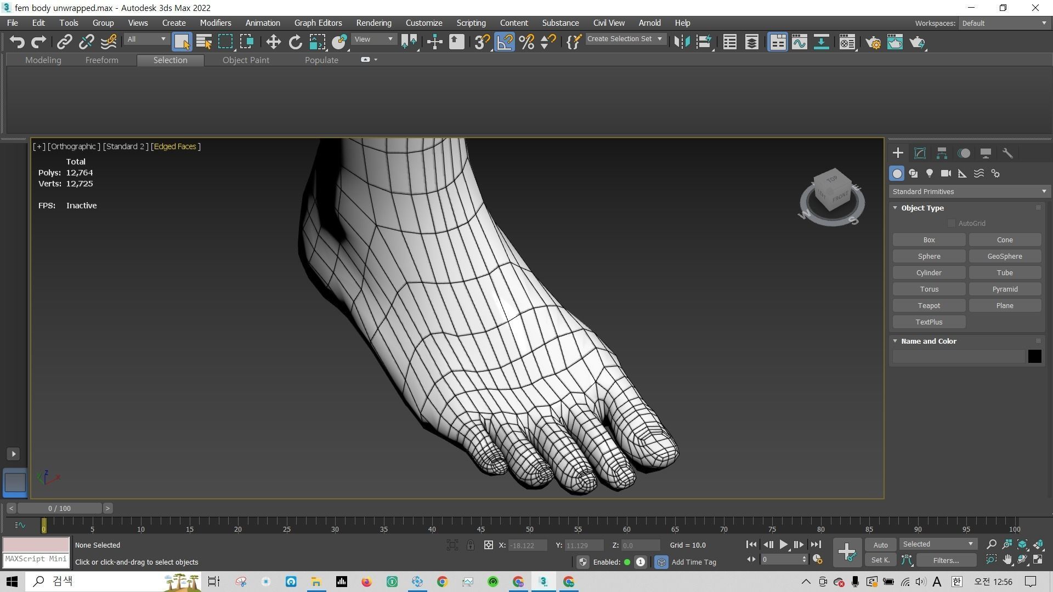Screen dimensions: 1053x592
Task: Open the Curve Editor icon
Action: [799, 42]
